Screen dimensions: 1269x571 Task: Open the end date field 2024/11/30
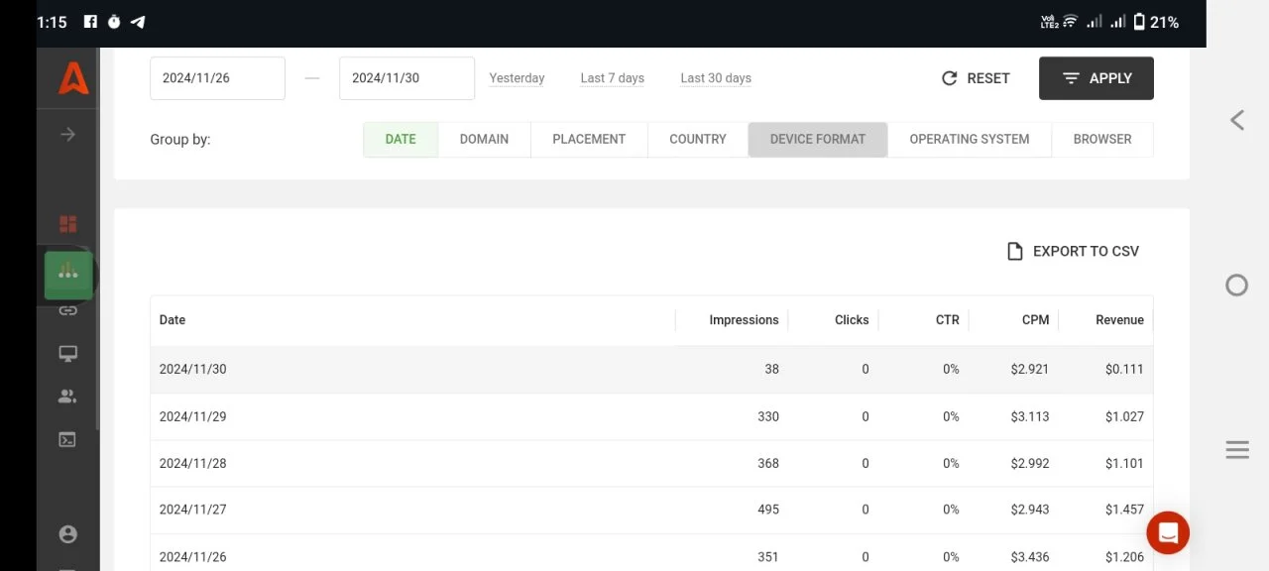click(406, 78)
